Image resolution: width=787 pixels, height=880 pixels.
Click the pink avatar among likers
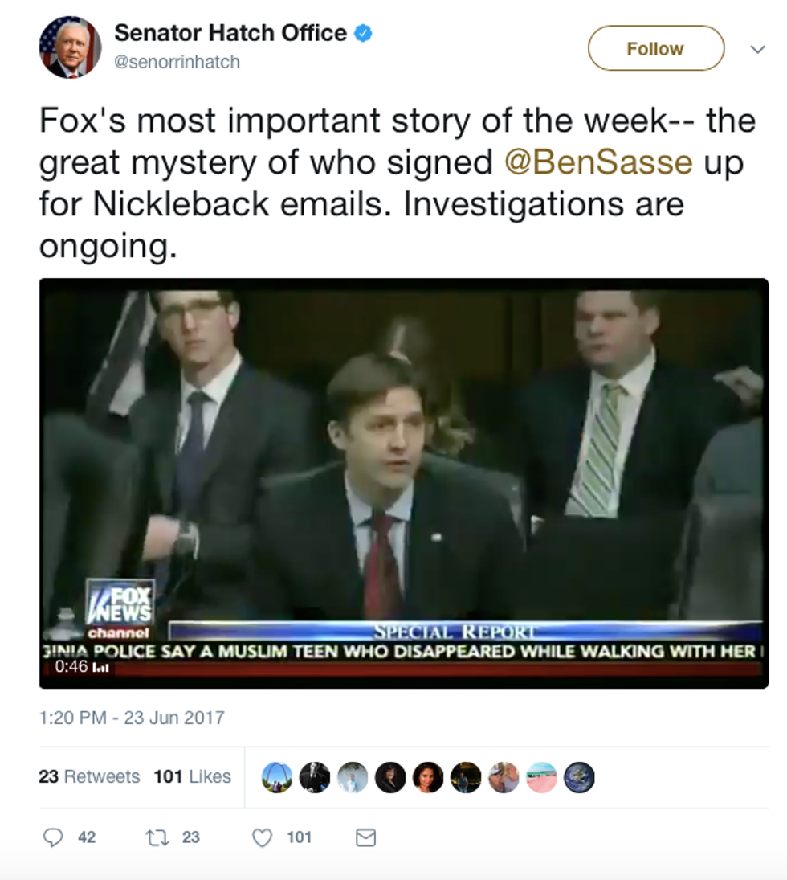[x=541, y=777]
